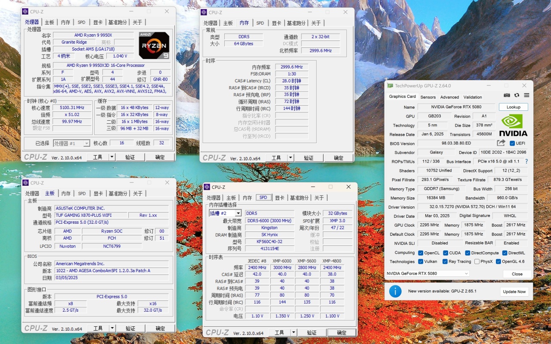
Task: Click the core speed value 5100.31 MHz
Action: coord(72,108)
